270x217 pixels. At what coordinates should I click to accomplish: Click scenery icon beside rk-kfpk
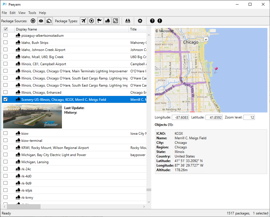(18, 190)
